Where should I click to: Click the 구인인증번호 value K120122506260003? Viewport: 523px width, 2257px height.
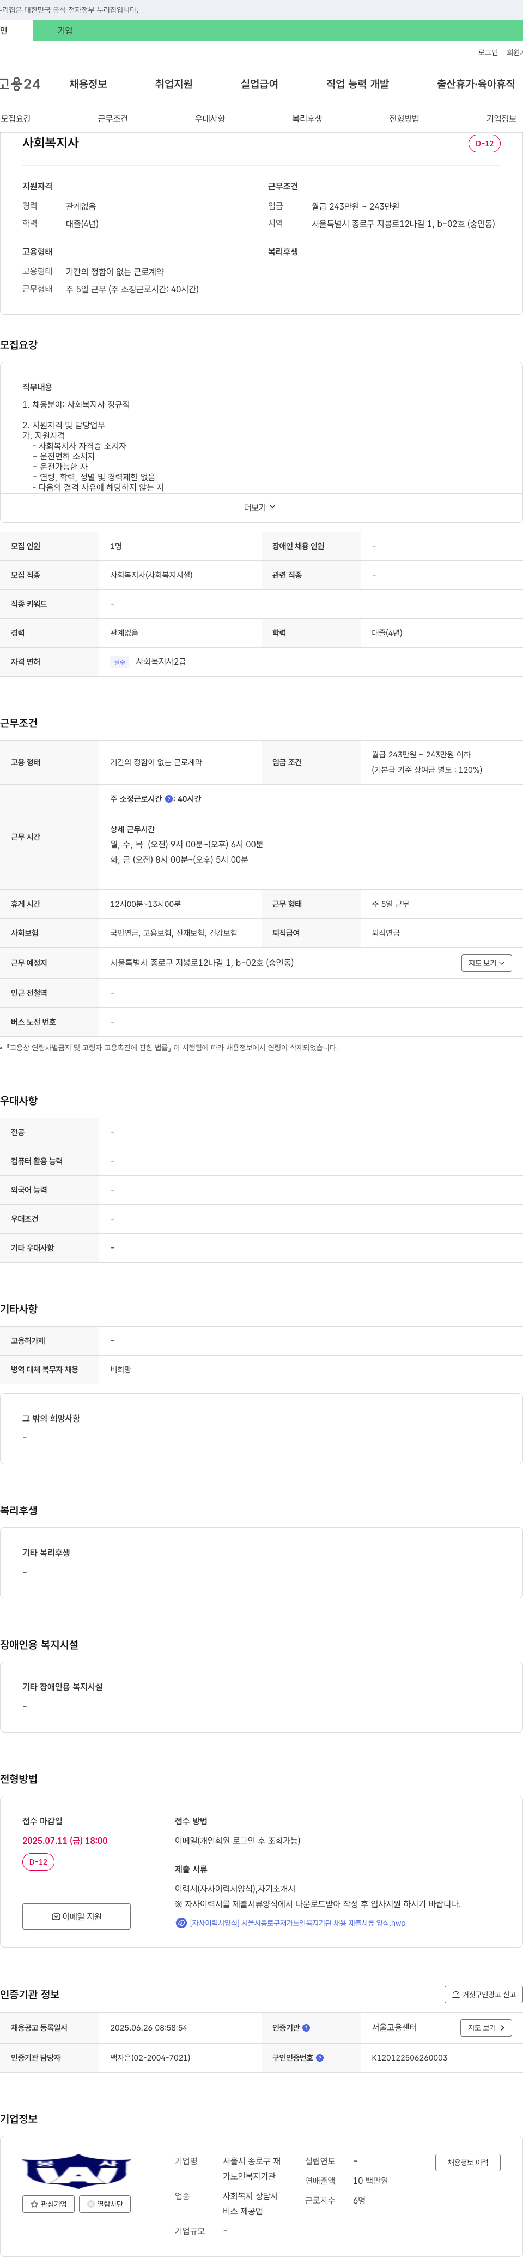tap(409, 2057)
